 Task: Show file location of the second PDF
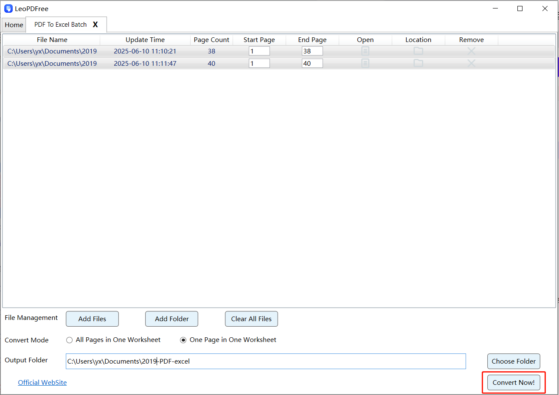418,63
